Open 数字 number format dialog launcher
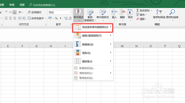Viewport: 185px width, 103px height. [71, 25]
